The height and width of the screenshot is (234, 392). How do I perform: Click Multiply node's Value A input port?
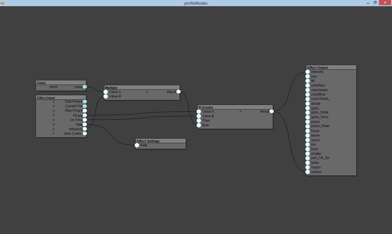(x=106, y=92)
